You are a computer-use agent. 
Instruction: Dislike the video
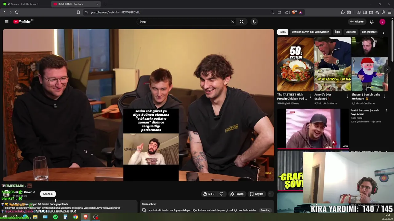[221, 194]
